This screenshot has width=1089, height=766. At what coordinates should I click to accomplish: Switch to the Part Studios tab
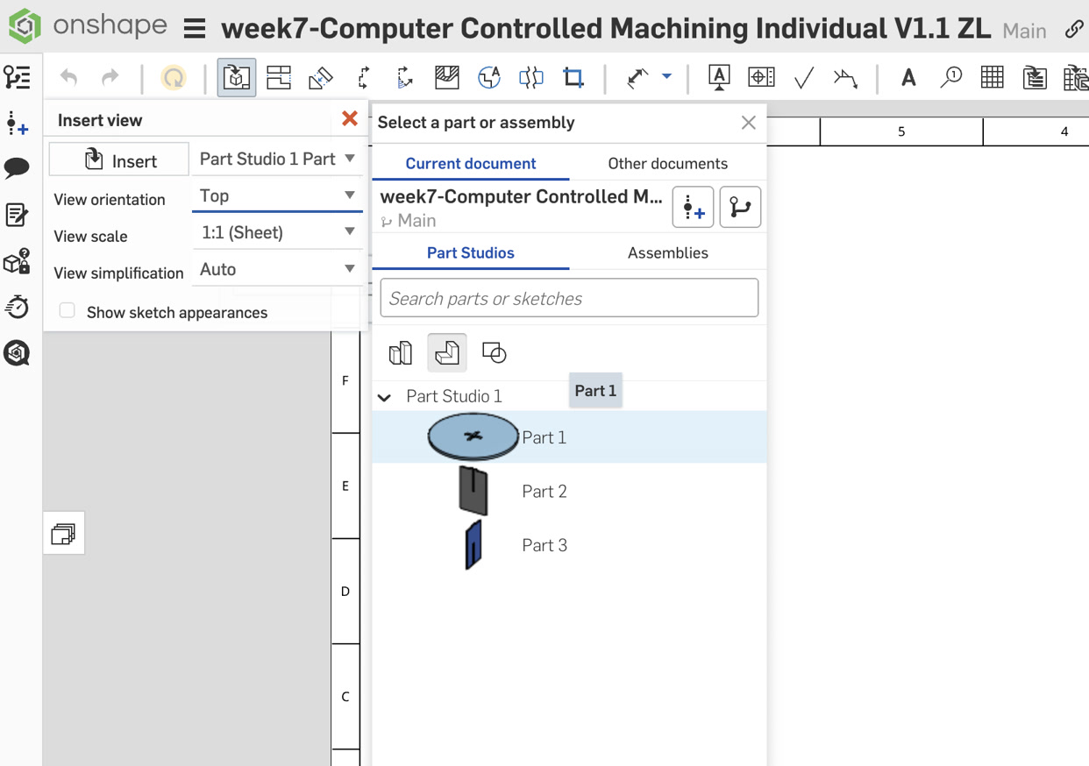point(471,252)
